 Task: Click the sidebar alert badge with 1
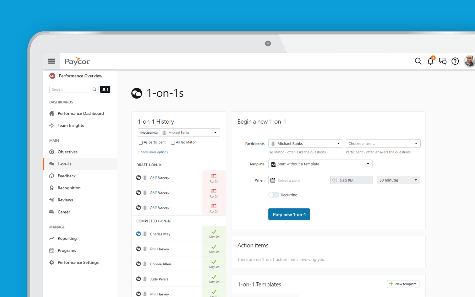pos(105,89)
